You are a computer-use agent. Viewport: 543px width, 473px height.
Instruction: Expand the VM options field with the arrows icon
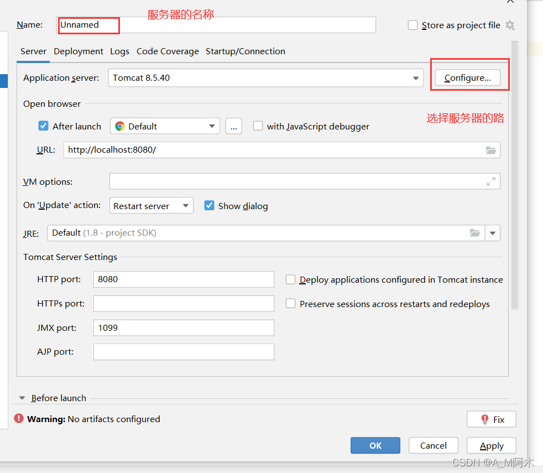pos(490,181)
